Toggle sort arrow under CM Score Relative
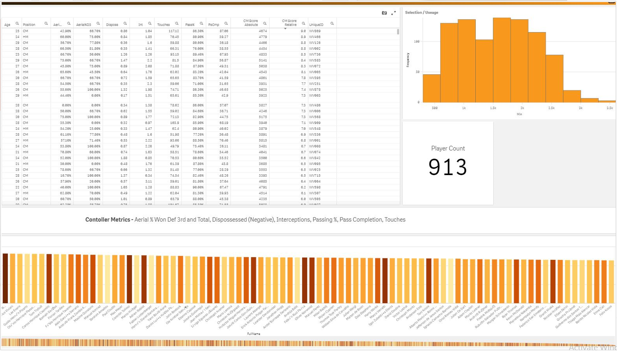This screenshot has height=351, width=617. coord(285,29)
